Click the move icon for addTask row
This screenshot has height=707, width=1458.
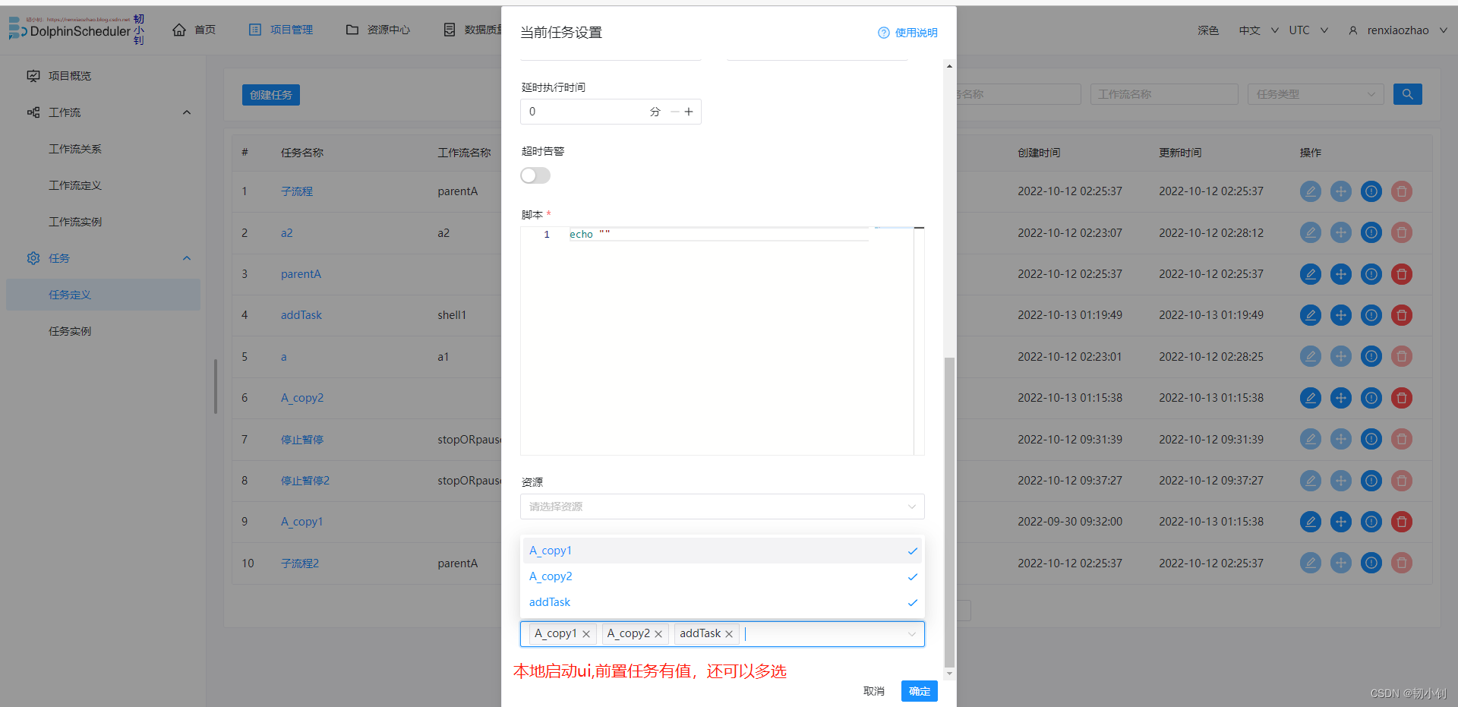[1341, 315]
